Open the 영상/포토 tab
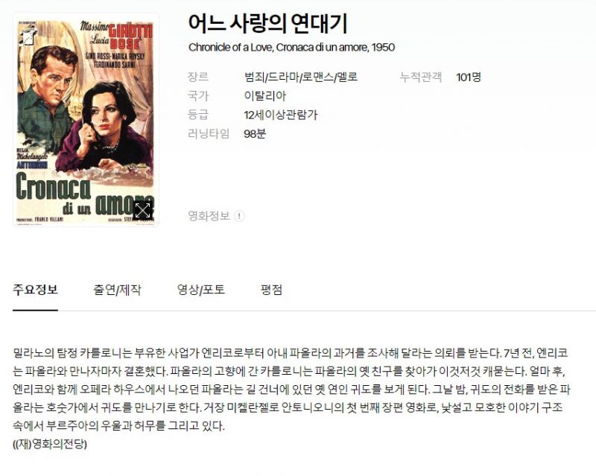 pyautogui.click(x=201, y=290)
